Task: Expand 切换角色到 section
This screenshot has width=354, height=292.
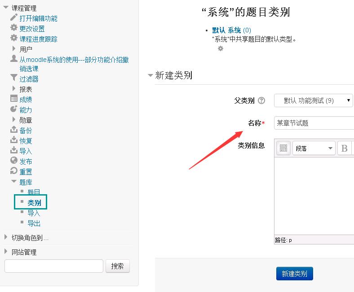Action: click(x=6, y=237)
